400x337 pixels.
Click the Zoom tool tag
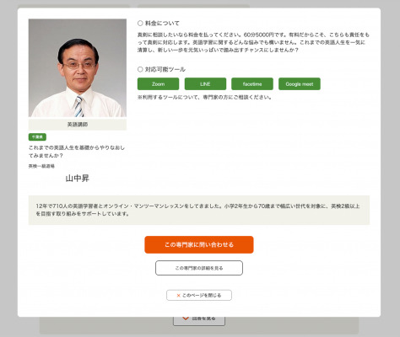tap(158, 84)
